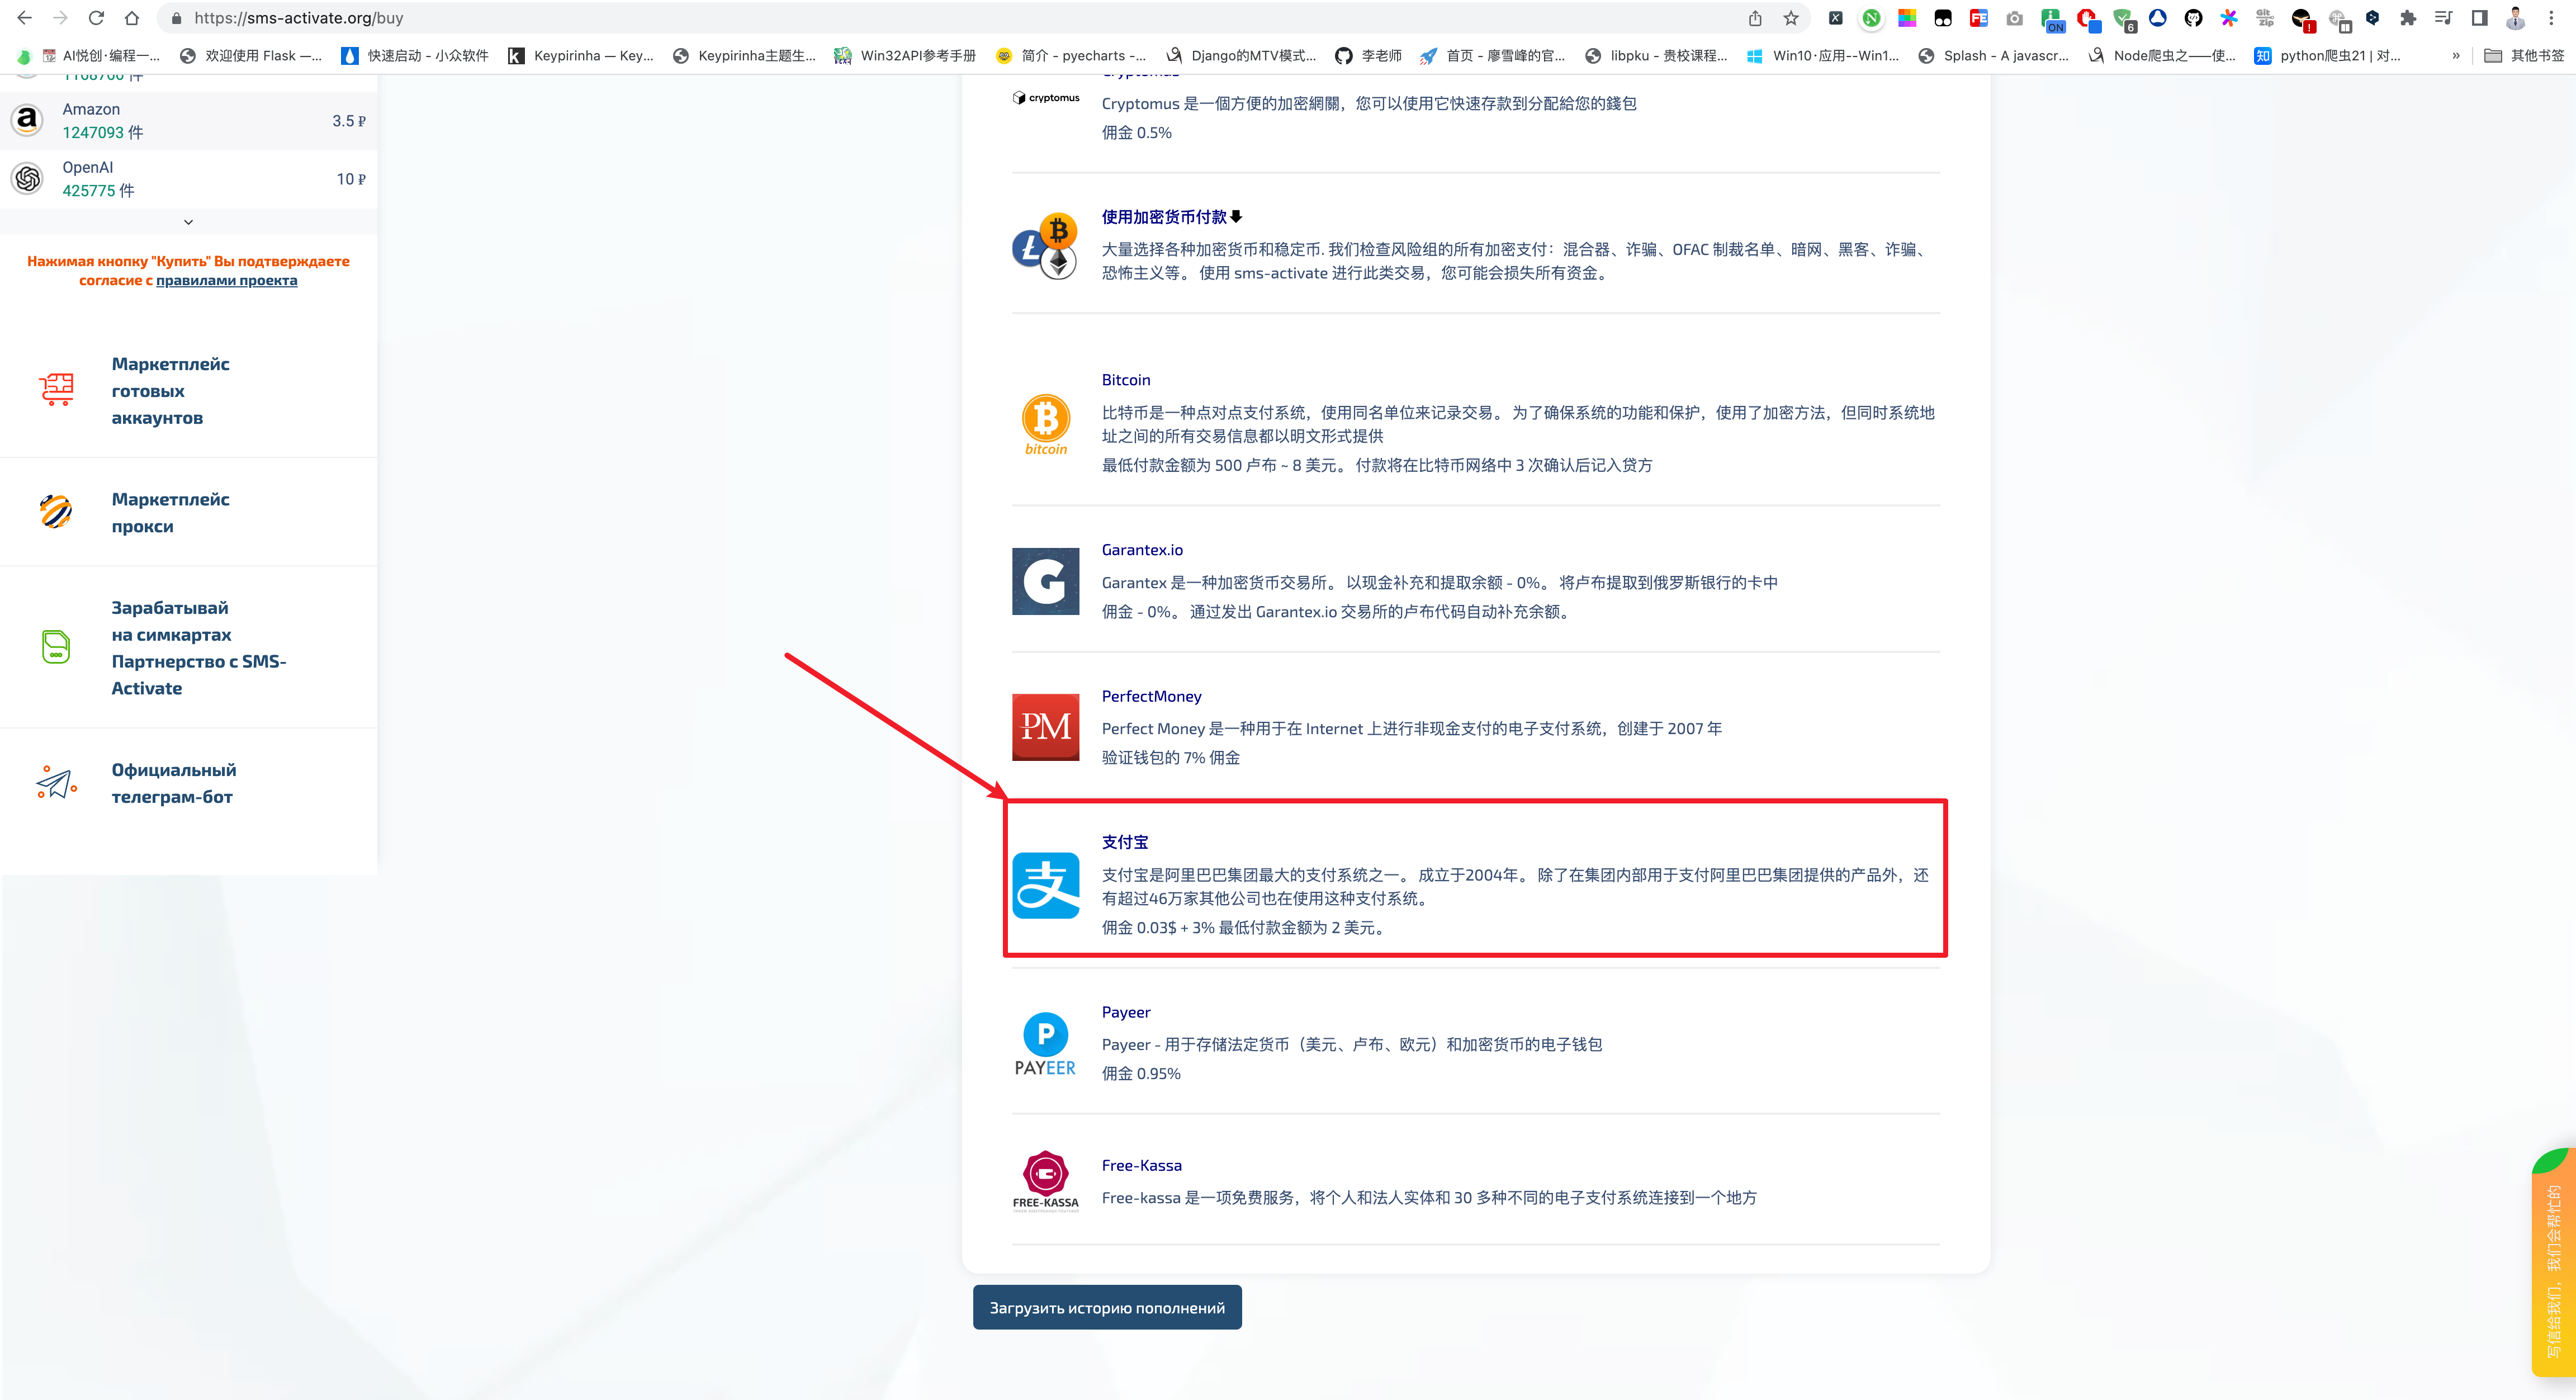Viewport: 2576px width, 1400px height.
Task: Click the Bitcoin payment logo
Action: pos(1046,423)
